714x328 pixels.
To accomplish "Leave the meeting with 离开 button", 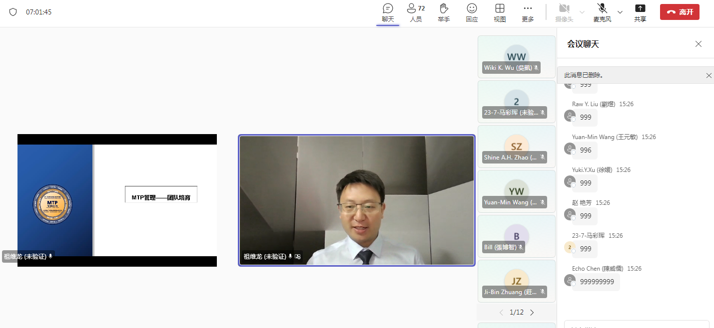I will click(x=680, y=12).
